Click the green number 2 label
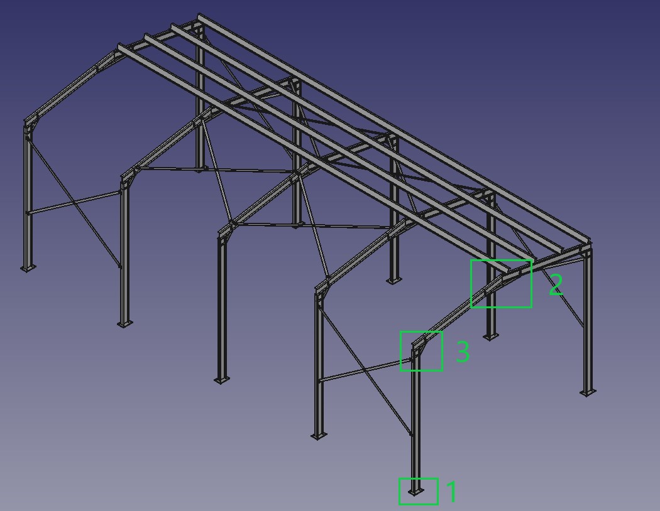The height and width of the screenshot is (511, 660). tap(556, 286)
